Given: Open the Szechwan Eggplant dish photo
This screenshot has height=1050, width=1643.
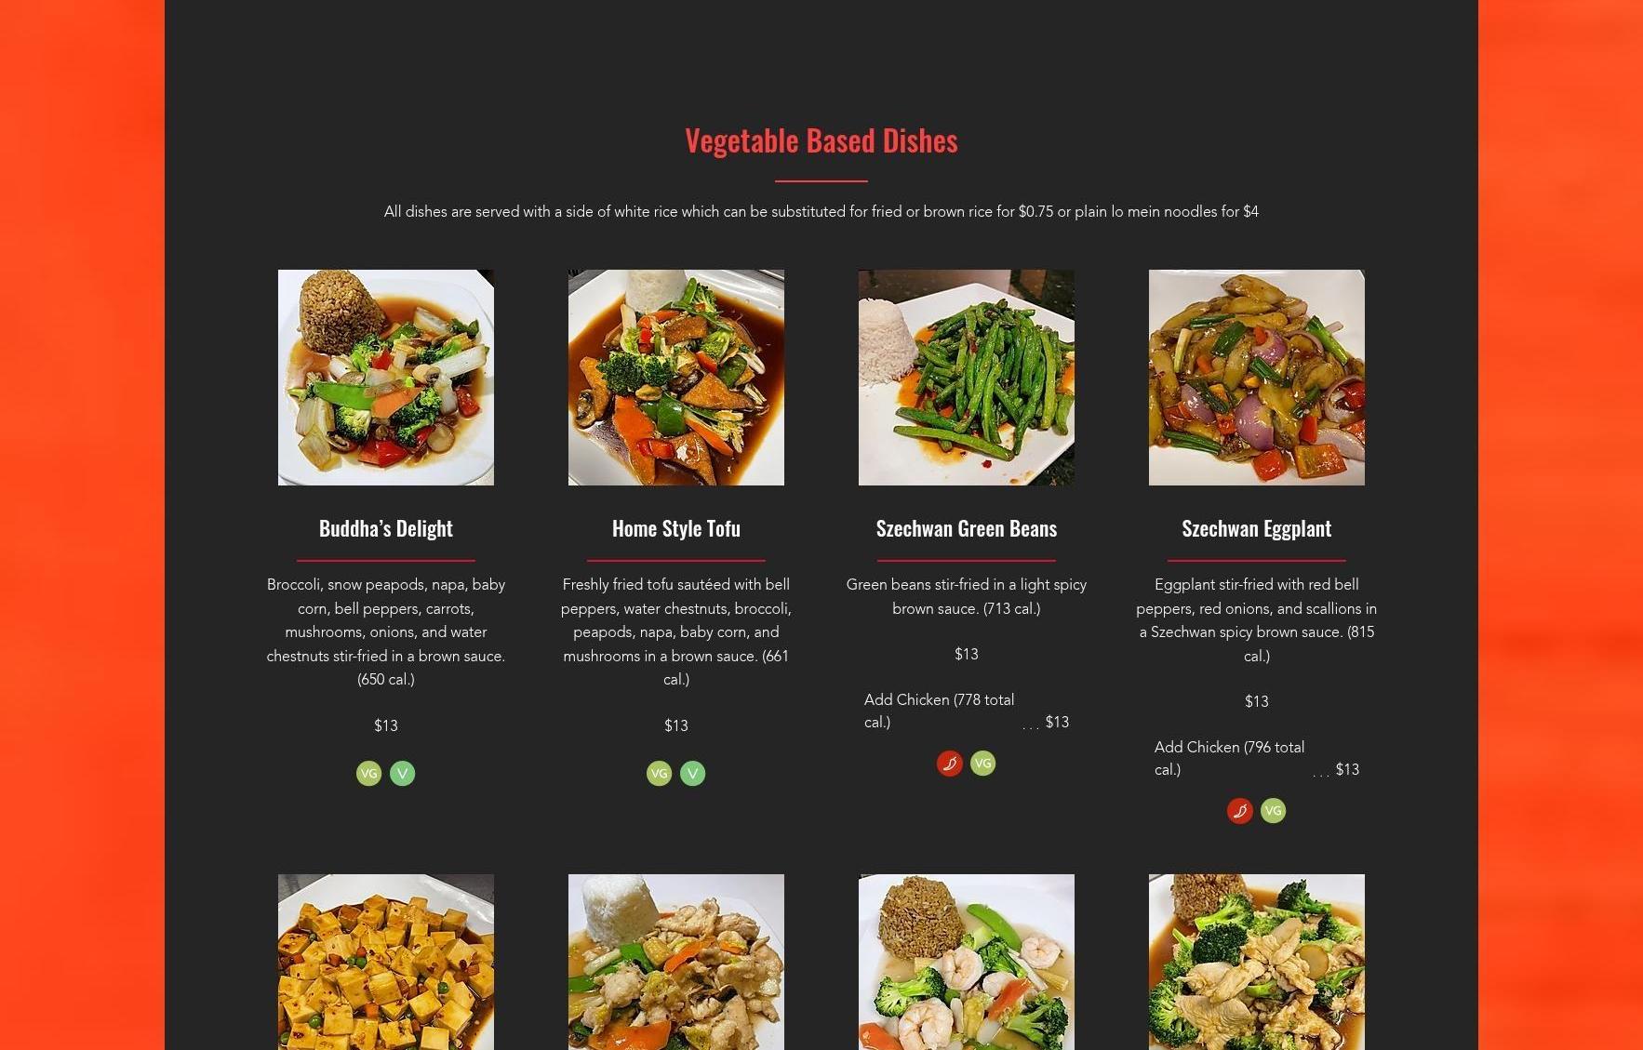Looking at the screenshot, I should click(x=1257, y=378).
